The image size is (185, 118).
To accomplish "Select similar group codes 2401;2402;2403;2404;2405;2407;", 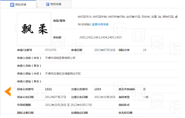I will 101,38.
